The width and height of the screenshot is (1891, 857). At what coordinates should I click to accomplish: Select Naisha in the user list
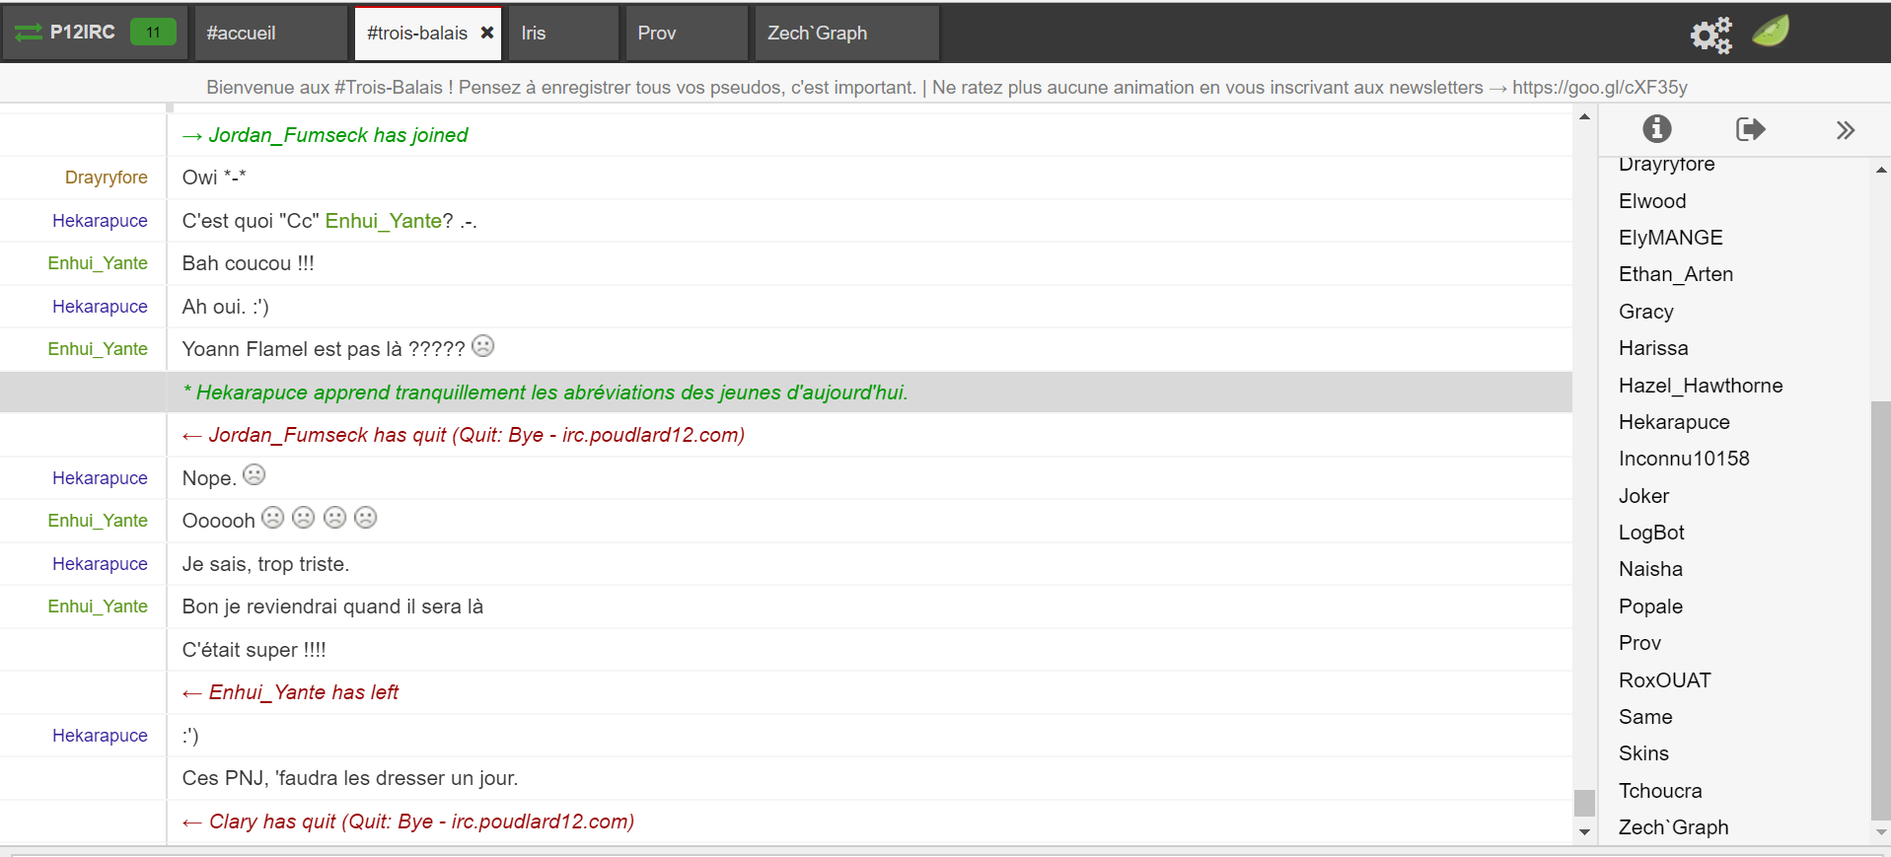(x=1650, y=569)
